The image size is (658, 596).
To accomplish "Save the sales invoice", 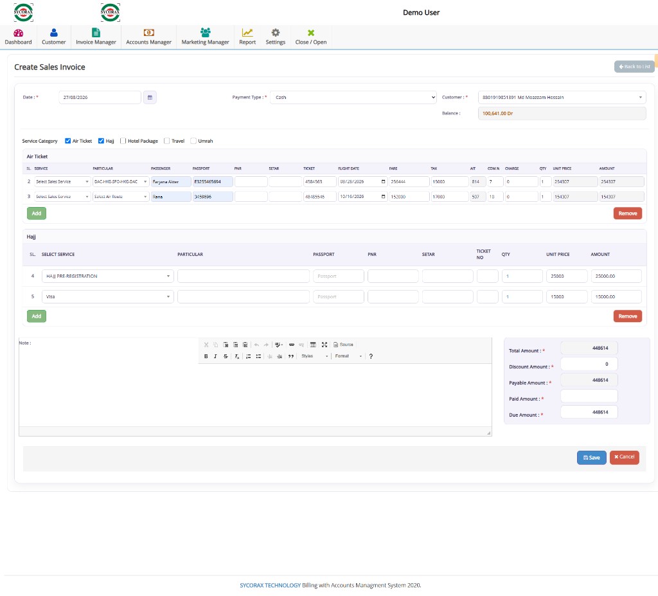I will (591, 458).
